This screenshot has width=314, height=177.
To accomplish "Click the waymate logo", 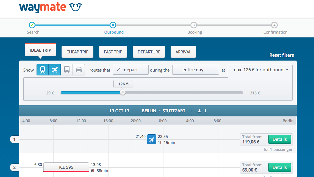I will coord(51,7).
